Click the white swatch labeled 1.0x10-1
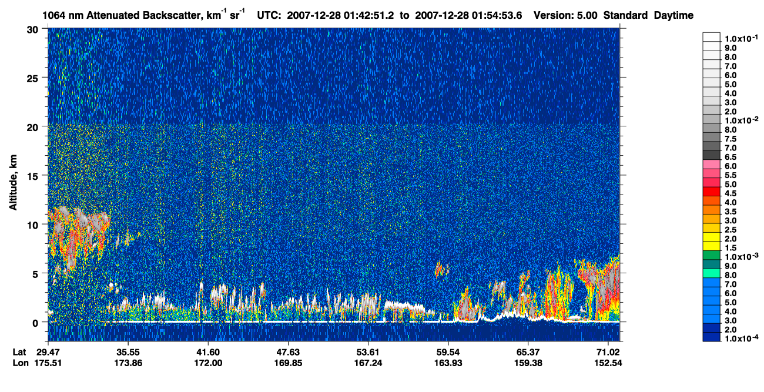 [x=712, y=38]
